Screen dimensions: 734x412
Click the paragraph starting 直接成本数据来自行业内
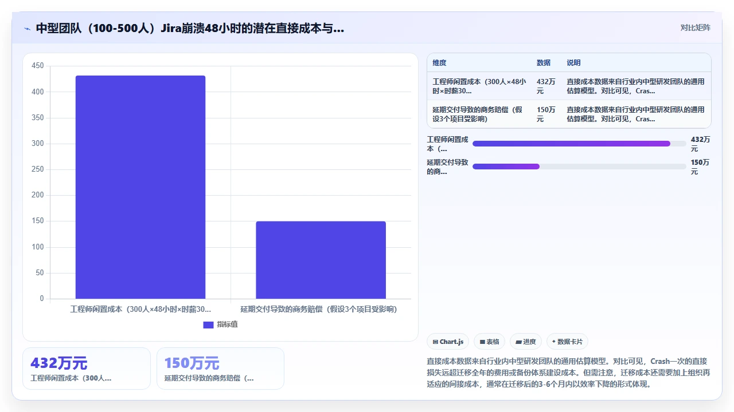569,373
